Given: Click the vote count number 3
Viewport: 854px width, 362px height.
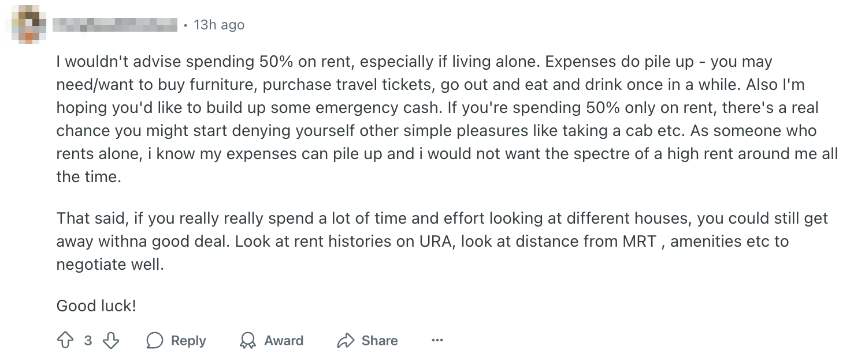Looking at the screenshot, I should click(88, 341).
